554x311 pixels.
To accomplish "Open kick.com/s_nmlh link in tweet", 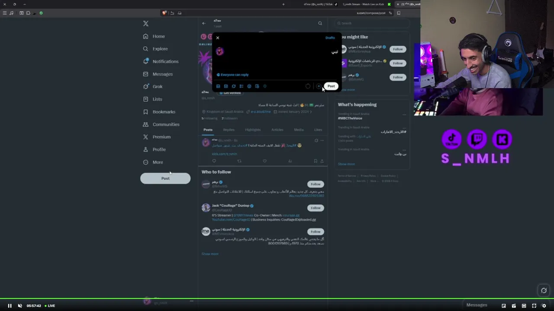I will tap(224, 154).
